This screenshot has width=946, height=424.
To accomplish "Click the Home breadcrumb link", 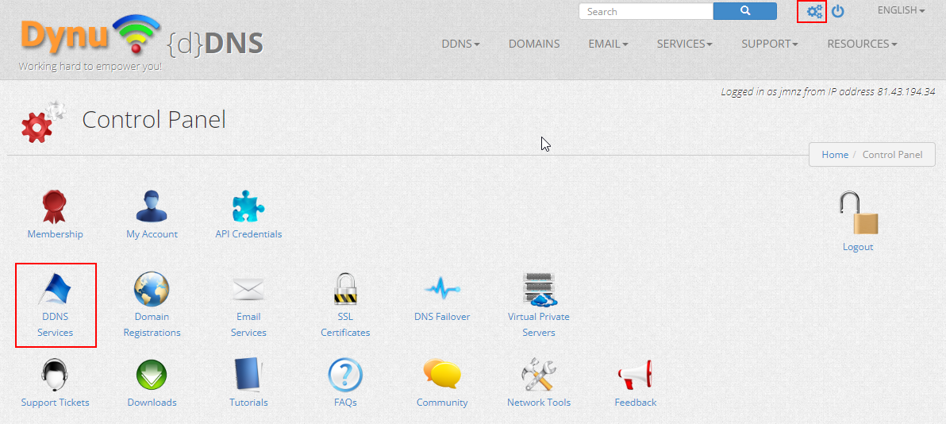I will (835, 155).
